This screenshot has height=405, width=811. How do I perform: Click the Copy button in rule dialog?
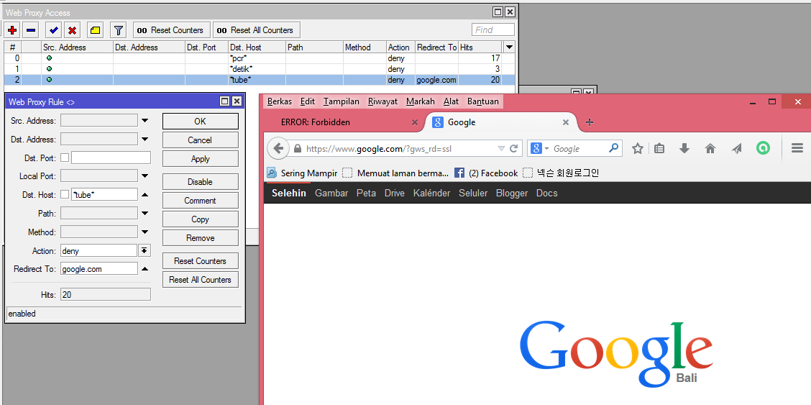(200, 219)
